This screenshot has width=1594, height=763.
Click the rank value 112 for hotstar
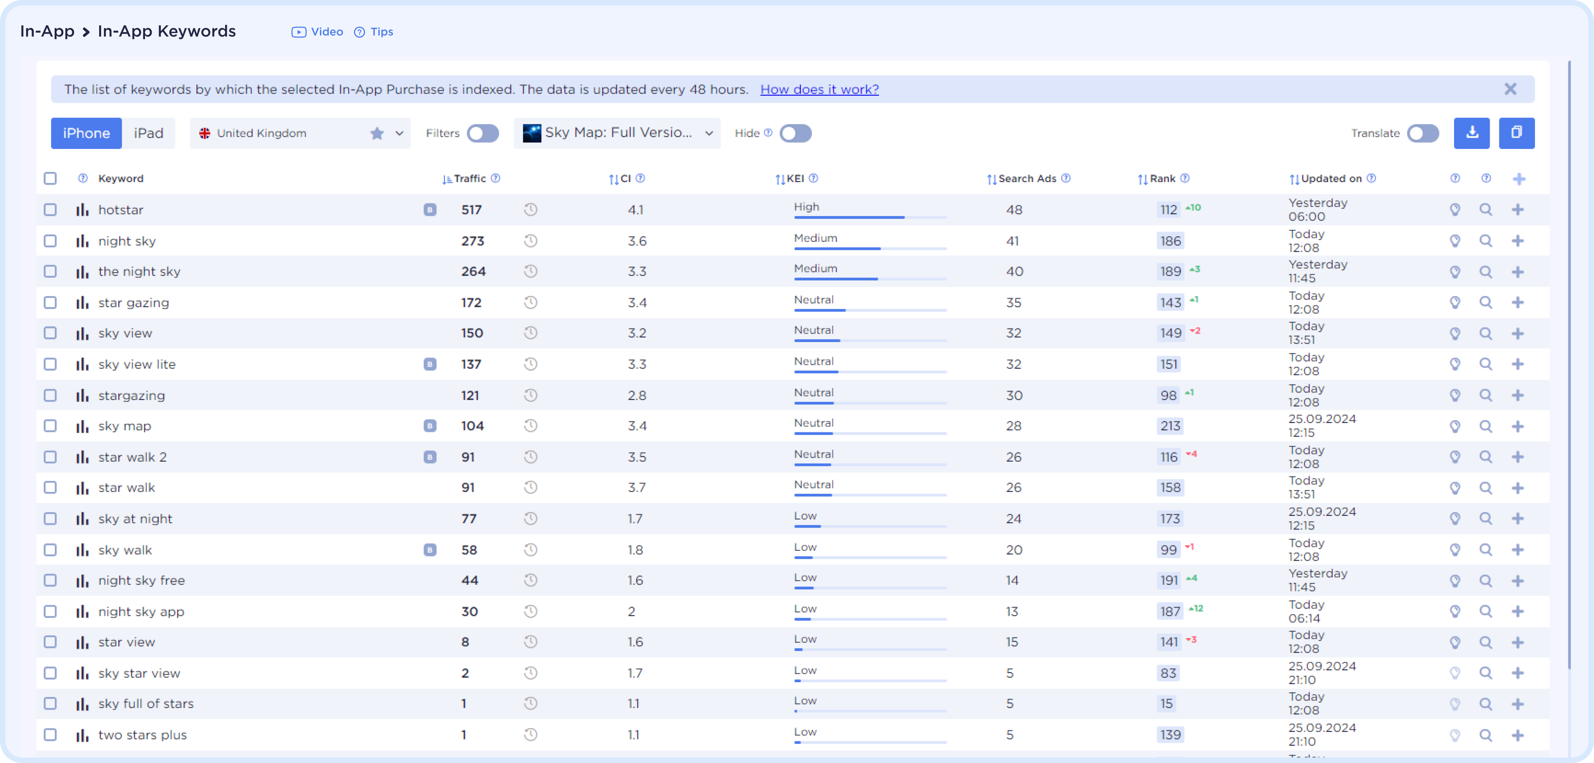tap(1168, 210)
